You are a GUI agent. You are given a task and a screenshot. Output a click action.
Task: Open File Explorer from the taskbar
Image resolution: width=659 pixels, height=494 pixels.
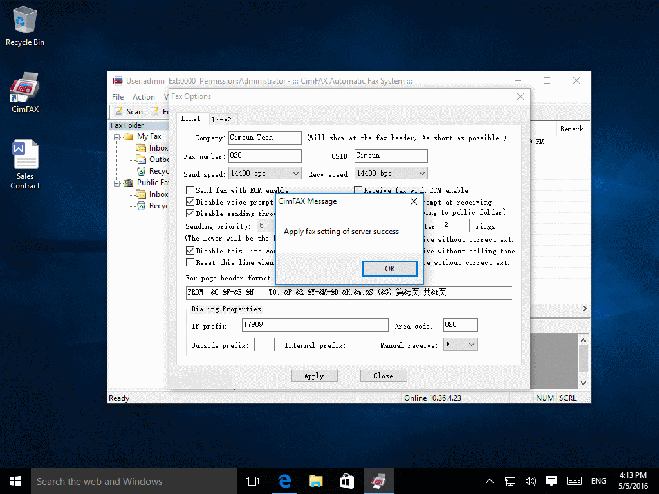(x=315, y=481)
